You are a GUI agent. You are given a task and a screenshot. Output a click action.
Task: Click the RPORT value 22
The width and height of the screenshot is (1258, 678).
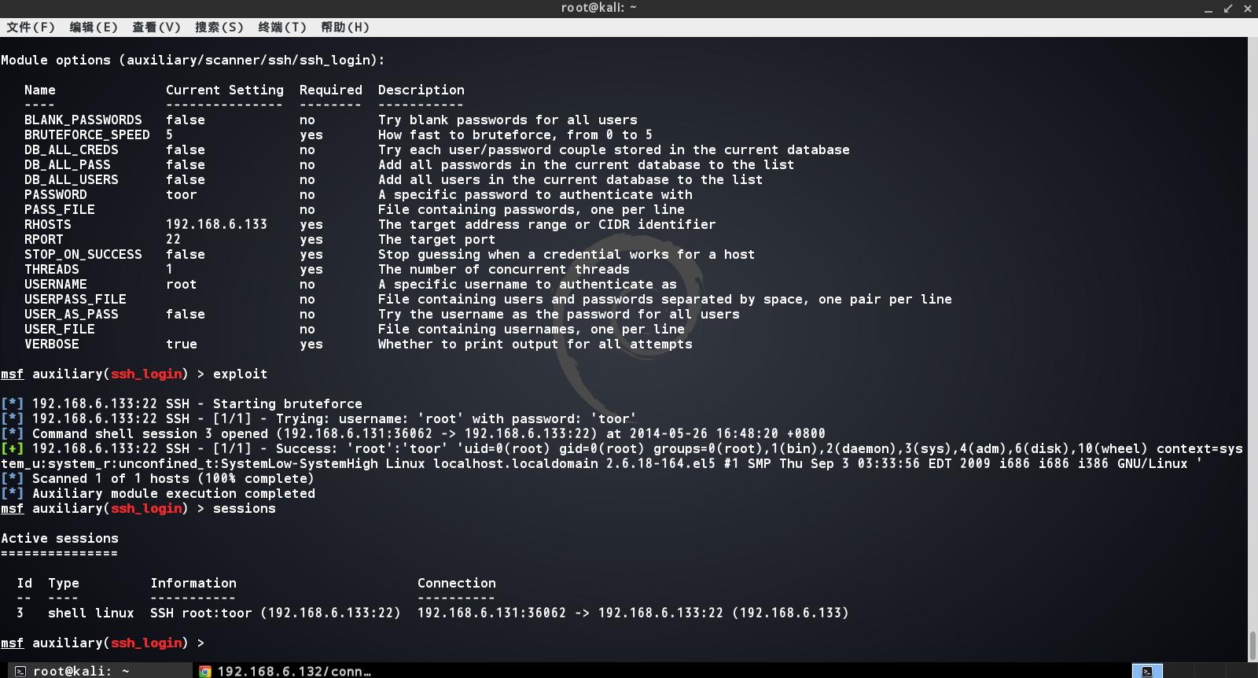pyautogui.click(x=174, y=240)
